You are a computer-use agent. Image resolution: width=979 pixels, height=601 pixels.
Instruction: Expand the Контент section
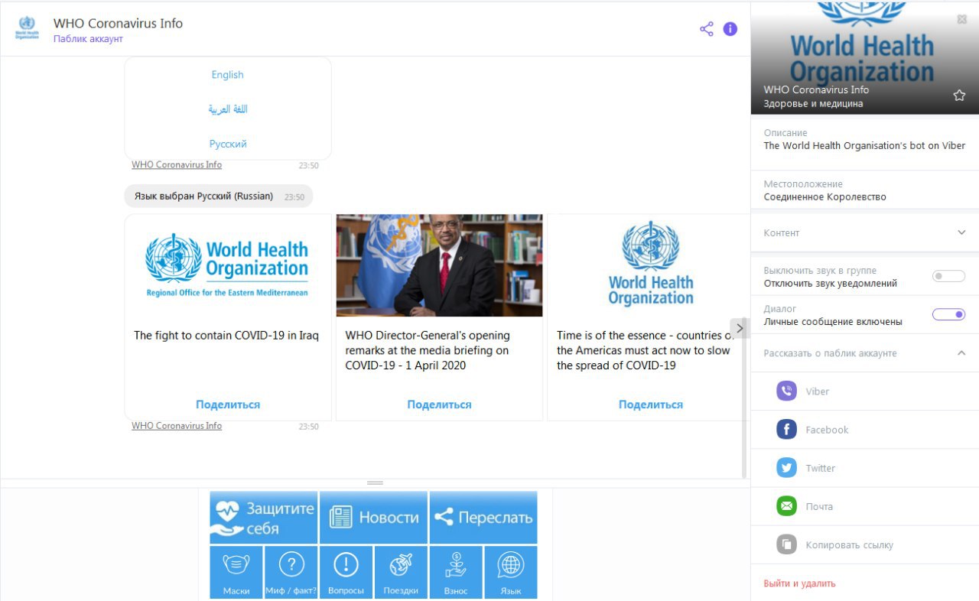point(865,232)
